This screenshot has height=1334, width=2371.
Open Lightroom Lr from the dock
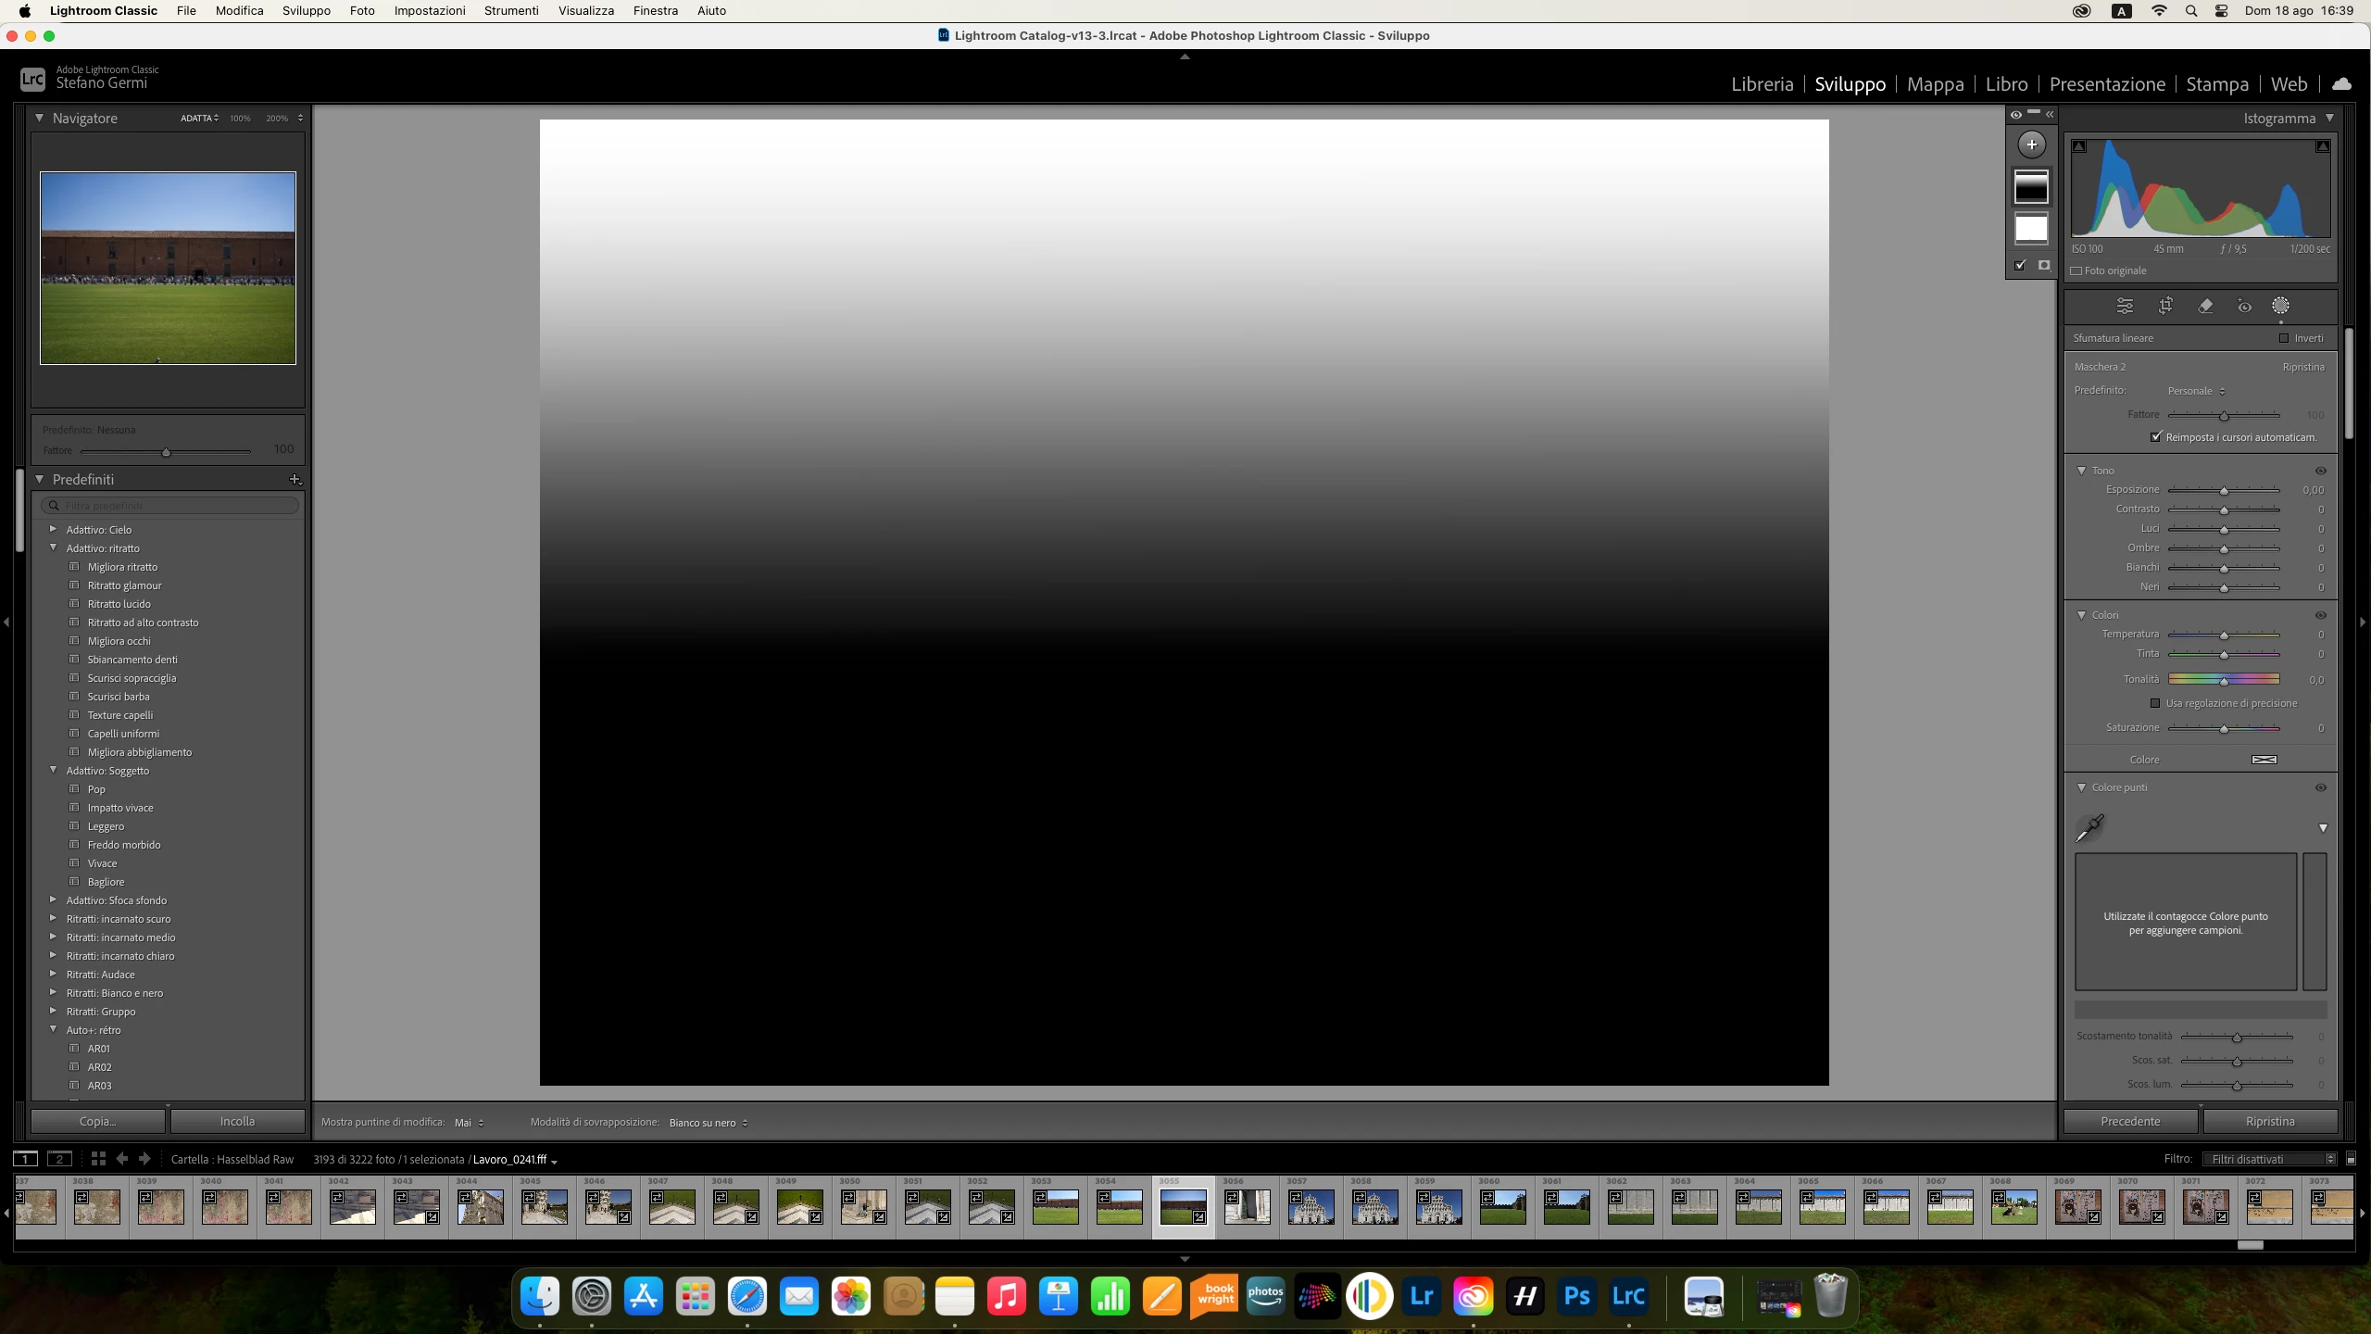tap(1422, 1296)
